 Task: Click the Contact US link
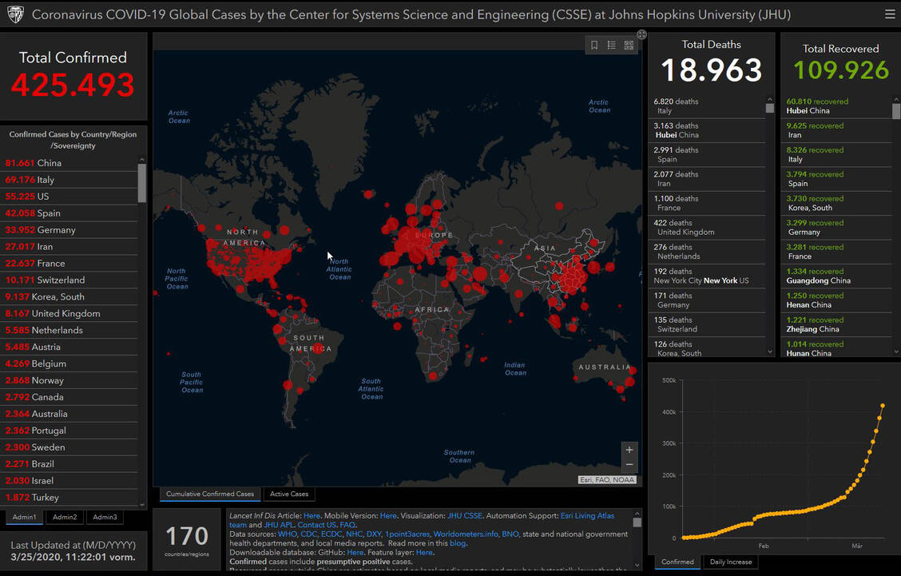[316, 525]
